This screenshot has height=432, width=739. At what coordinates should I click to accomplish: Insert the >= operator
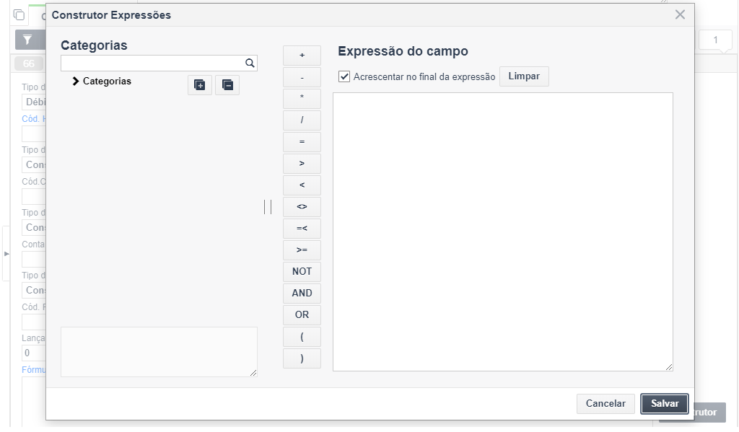click(302, 250)
